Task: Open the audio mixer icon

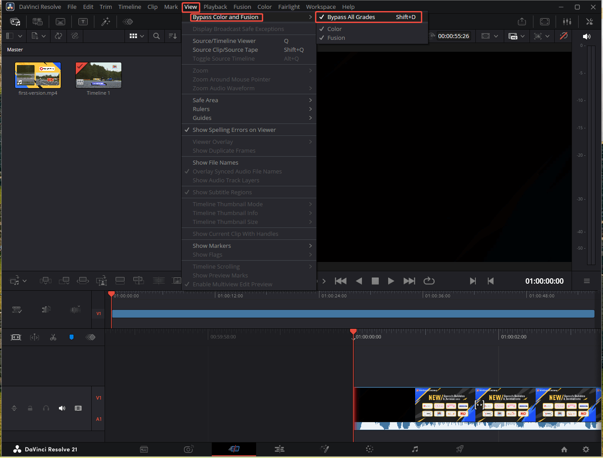Action: pyautogui.click(x=567, y=22)
